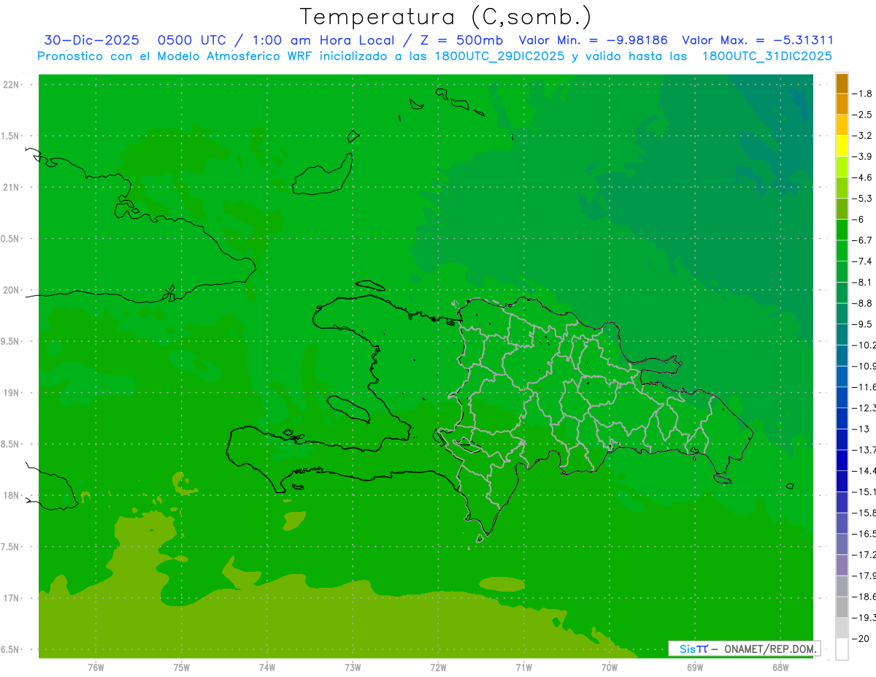Click the title "Temperatura (C,somb.)"
Screen dimensions: 876x677
[445, 16]
